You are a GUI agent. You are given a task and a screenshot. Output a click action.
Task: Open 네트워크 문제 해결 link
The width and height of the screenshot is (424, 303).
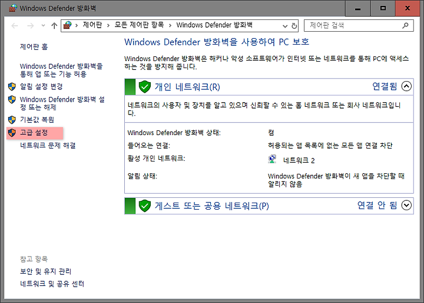pos(48,146)
